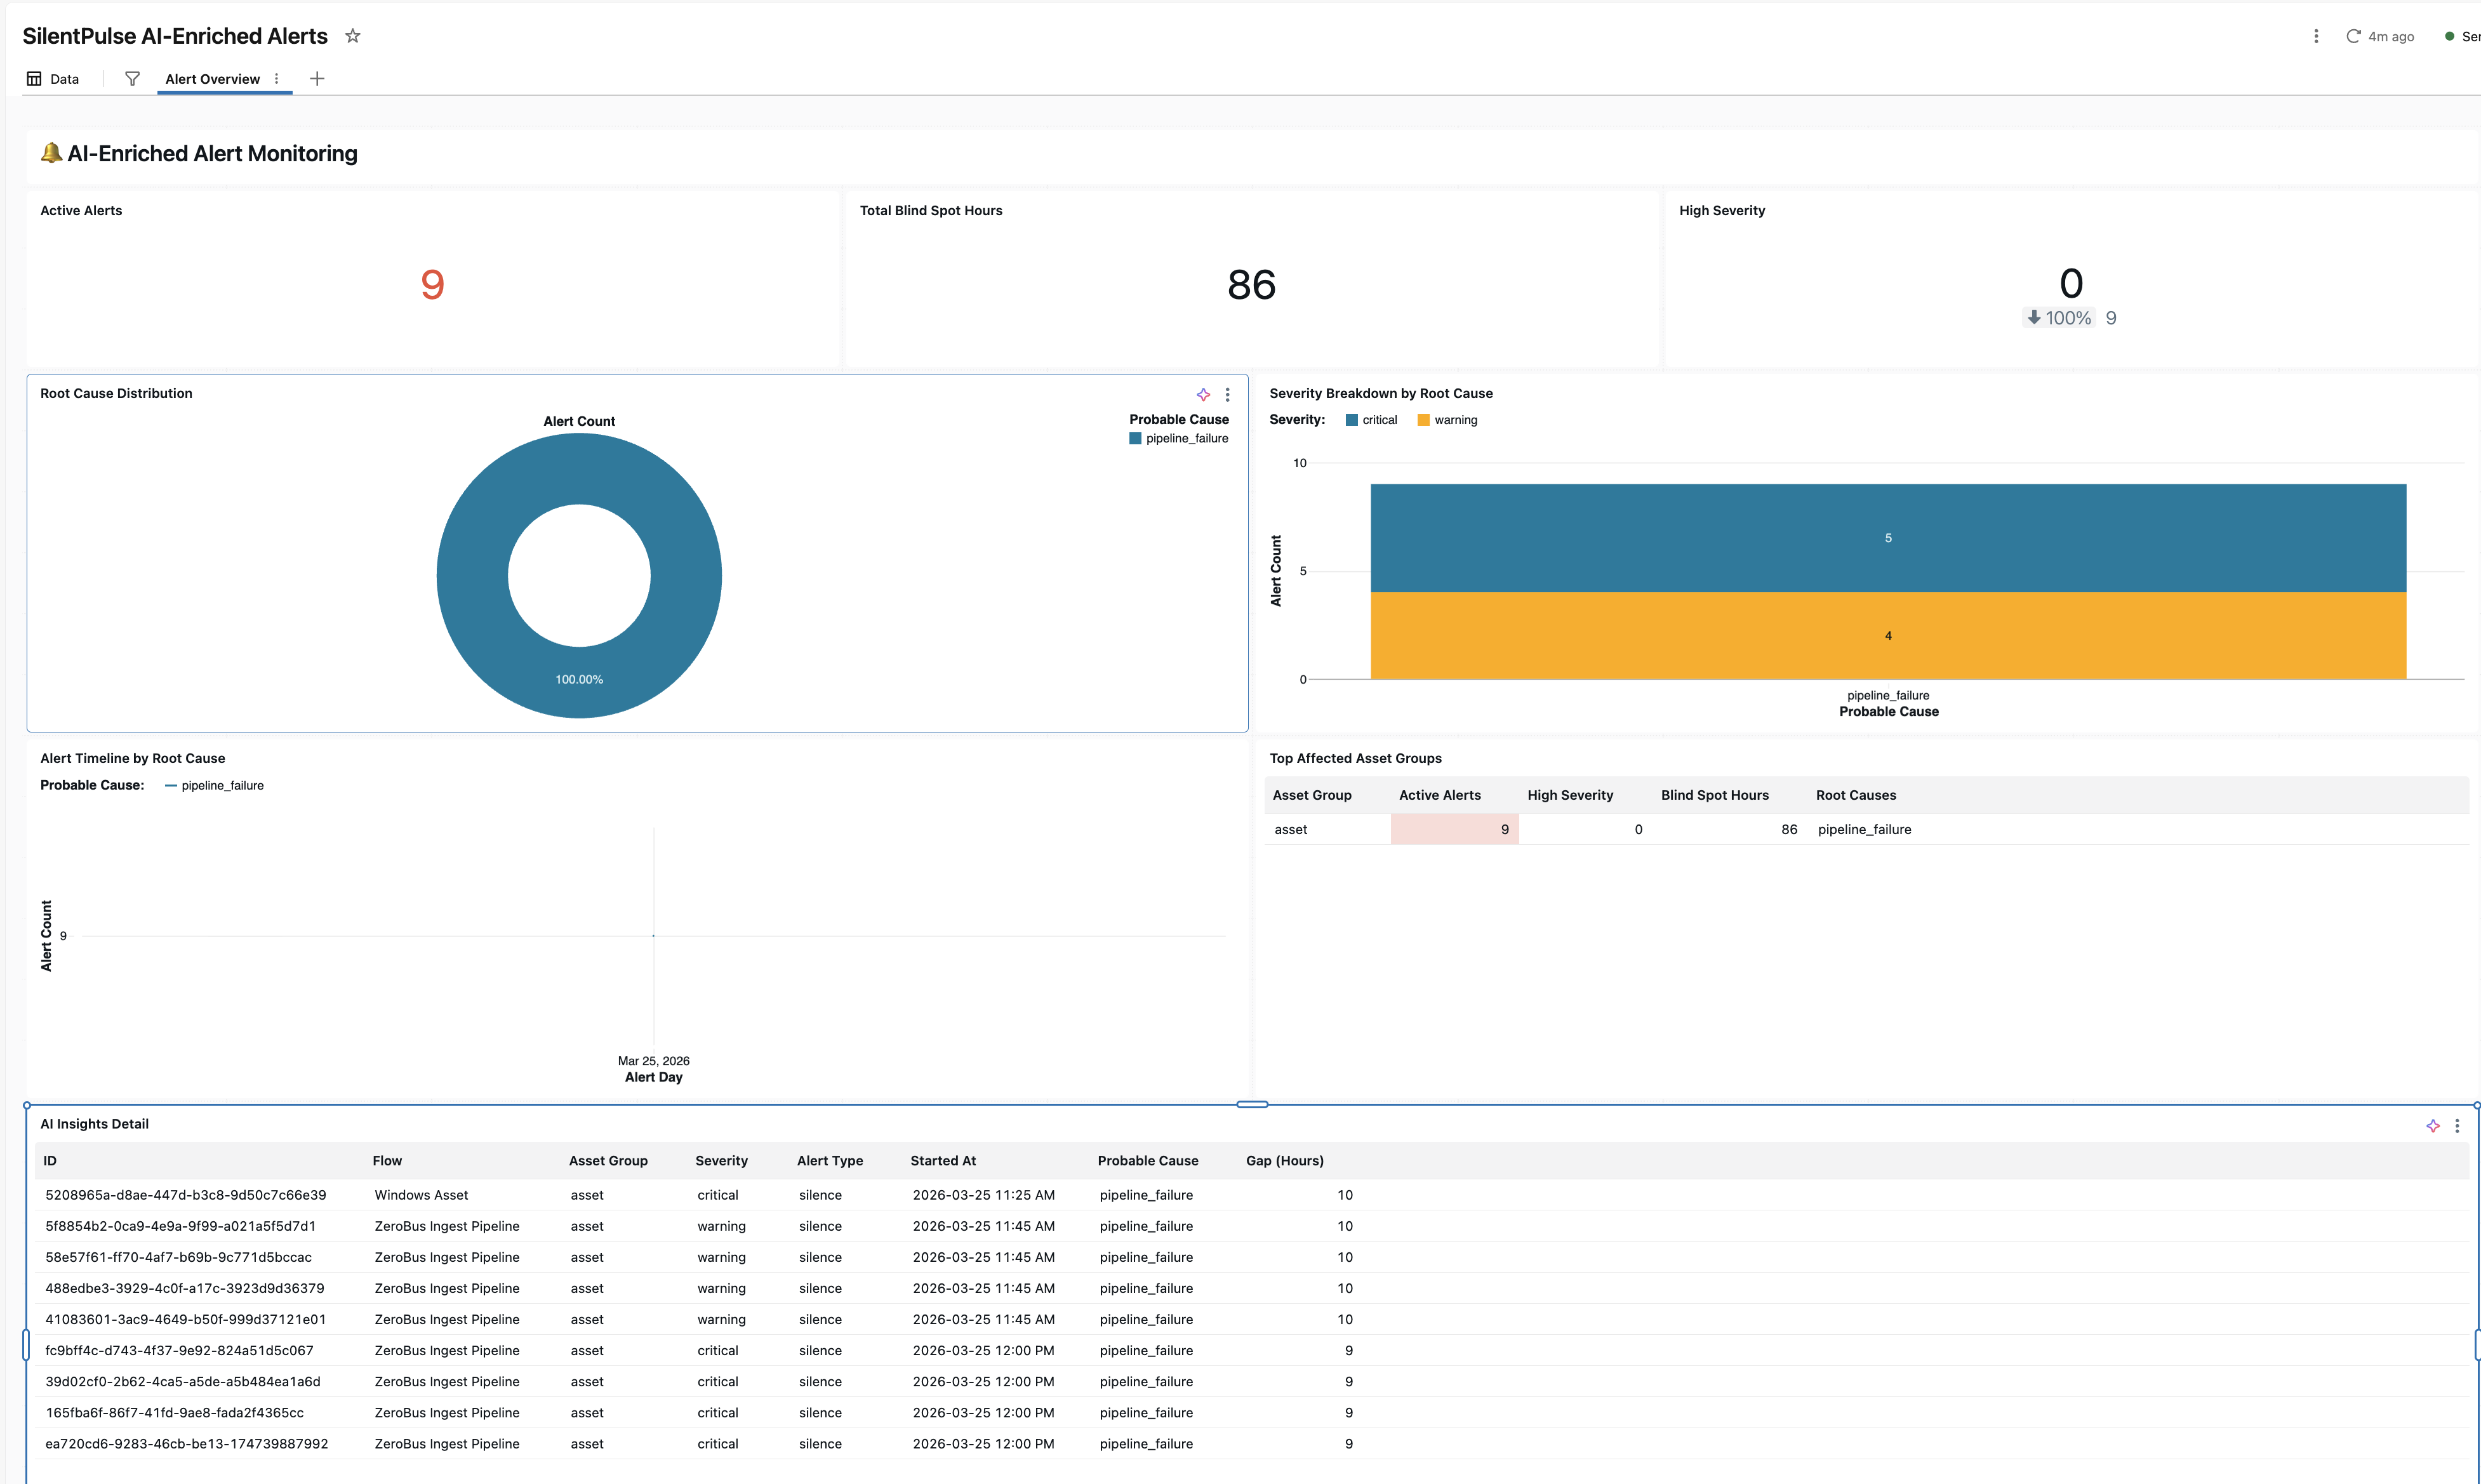Star the SilentPulse dashboard as favorite
The image size is (2481, 1484).
click(x=353, y=36)
